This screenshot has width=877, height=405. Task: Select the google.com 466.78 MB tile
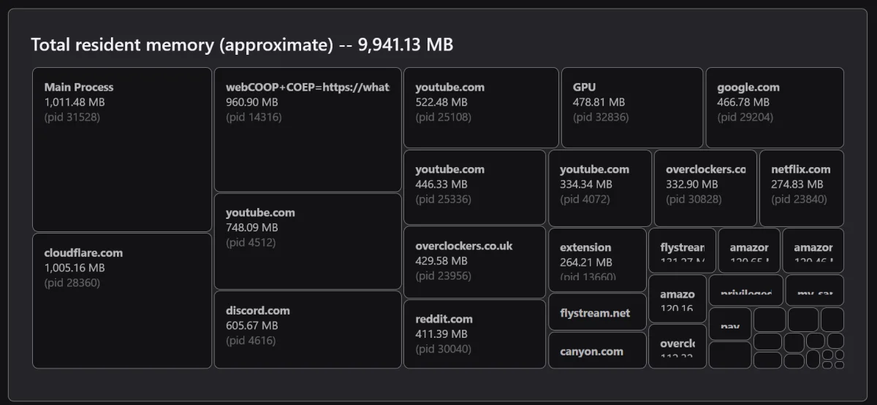click(775, 108)
